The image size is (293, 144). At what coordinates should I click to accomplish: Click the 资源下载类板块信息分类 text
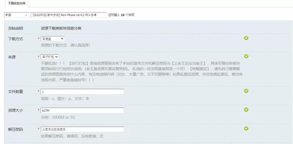tap(61, 29)
